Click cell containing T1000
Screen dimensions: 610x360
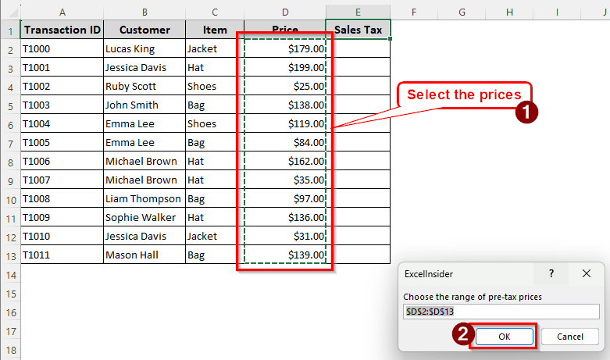tap(62, 48)
